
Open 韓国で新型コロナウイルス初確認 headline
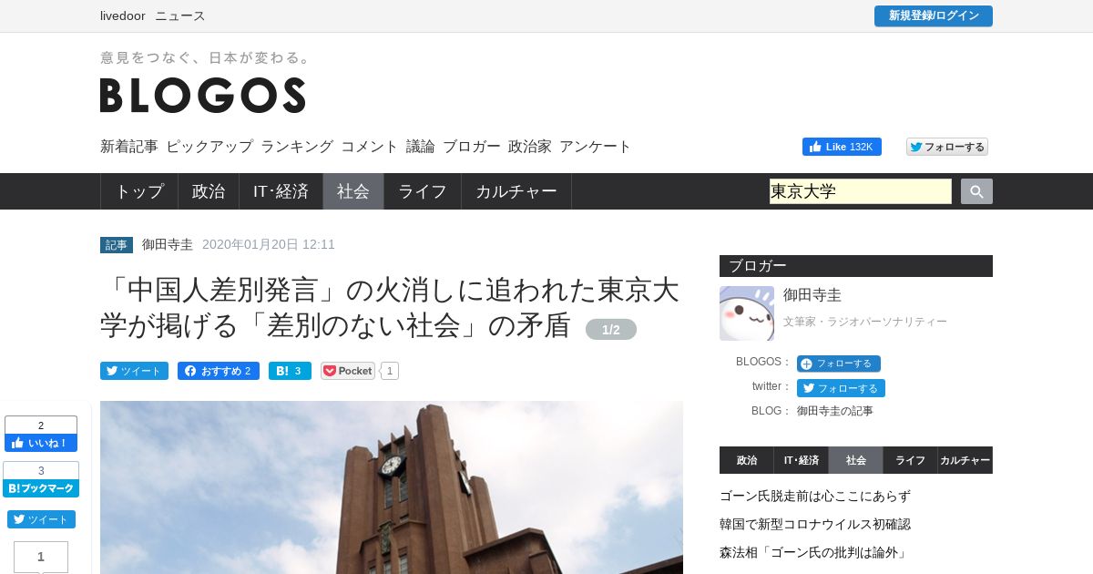(815, 525)
